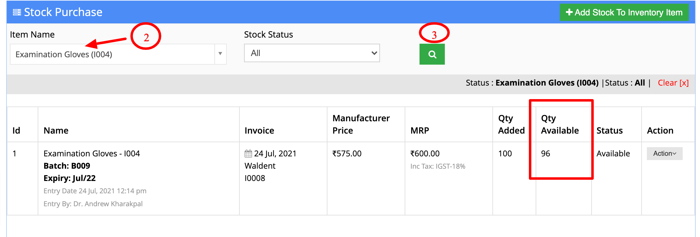The height and width of the screenshot is (237, 700).
Task: Click the Examination Gloves - I004 name text
Action: 92,153
